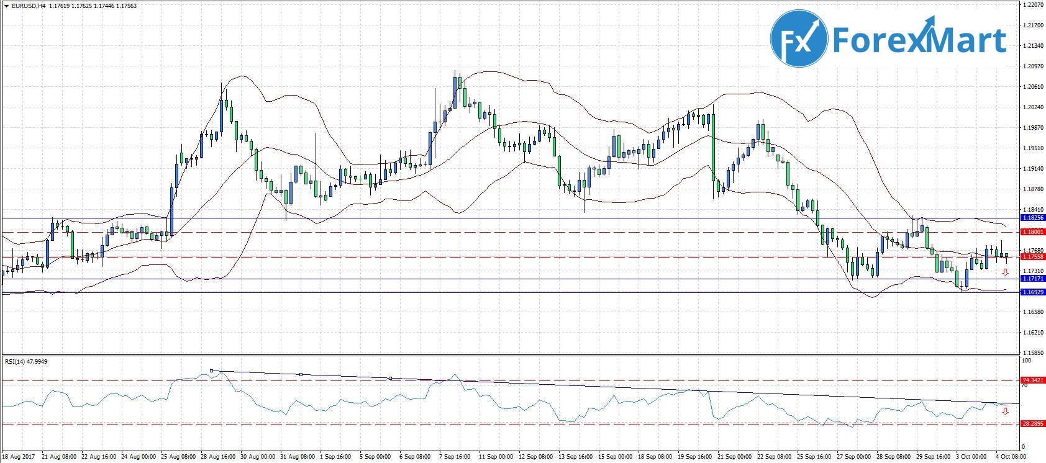
Task: Click the red down arrow on price chart
Action: [x=1005, y=272]
